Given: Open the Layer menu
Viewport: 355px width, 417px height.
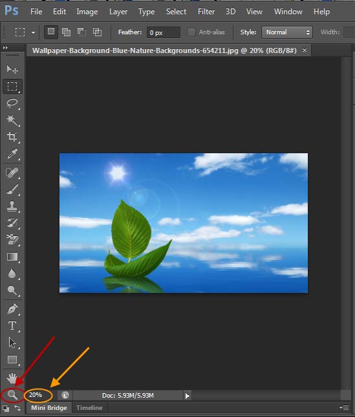Looking at the screenshot, I should click(x=118, y=12).
